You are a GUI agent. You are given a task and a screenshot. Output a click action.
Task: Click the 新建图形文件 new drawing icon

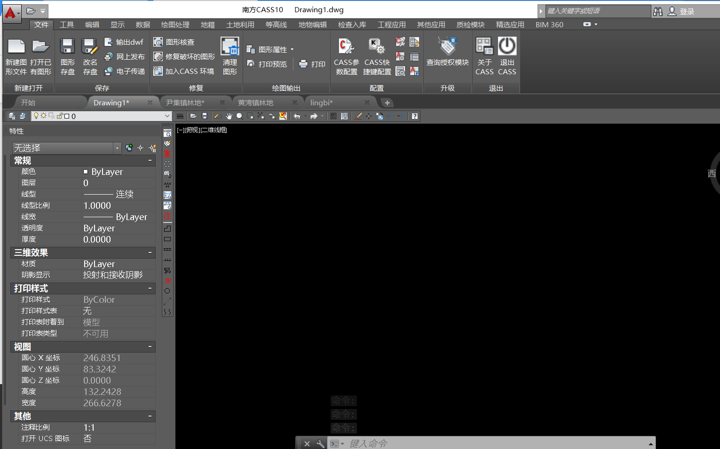pos(16,47)
